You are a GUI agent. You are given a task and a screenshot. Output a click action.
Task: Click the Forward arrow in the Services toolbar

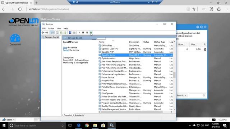(x=47, y=33)
